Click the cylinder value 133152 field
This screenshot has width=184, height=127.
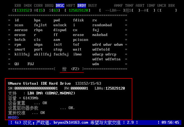pyautogui.click(x=23, y=10)
